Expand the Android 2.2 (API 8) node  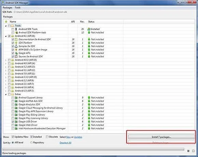tap(6, 81)
